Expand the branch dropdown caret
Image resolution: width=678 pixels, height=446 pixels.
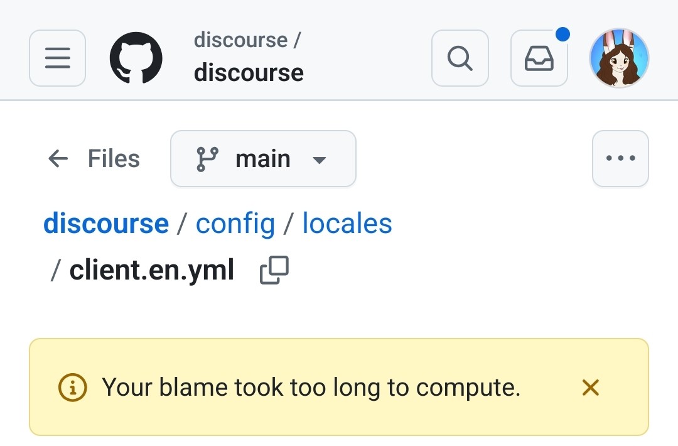click(x=320, y=160)
